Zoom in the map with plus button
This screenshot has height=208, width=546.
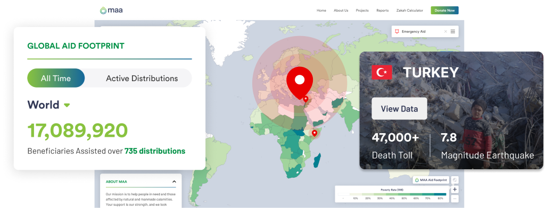455,189
